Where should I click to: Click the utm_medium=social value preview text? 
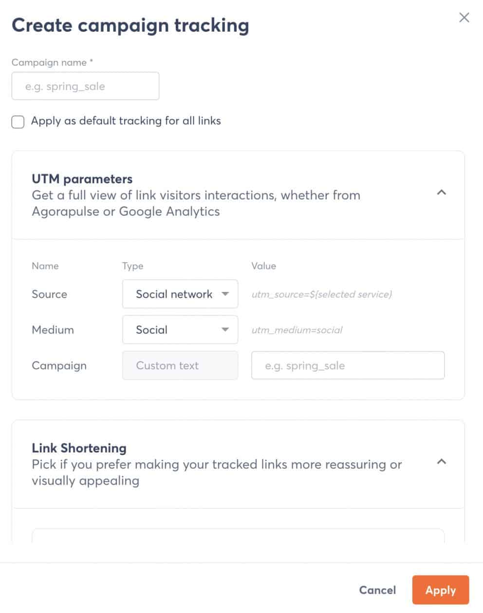pyautogui.click(x=297, y=330)
